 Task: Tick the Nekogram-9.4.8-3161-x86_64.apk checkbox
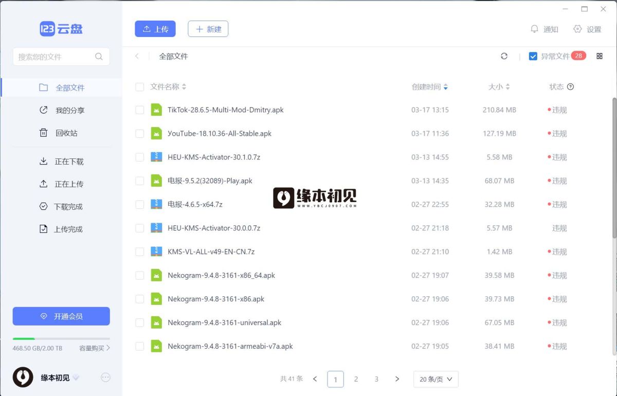[x=139, y=275]
